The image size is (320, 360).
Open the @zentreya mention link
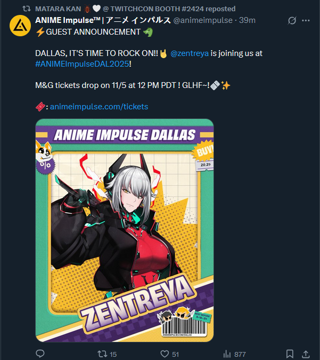click(x=190, y=53)
